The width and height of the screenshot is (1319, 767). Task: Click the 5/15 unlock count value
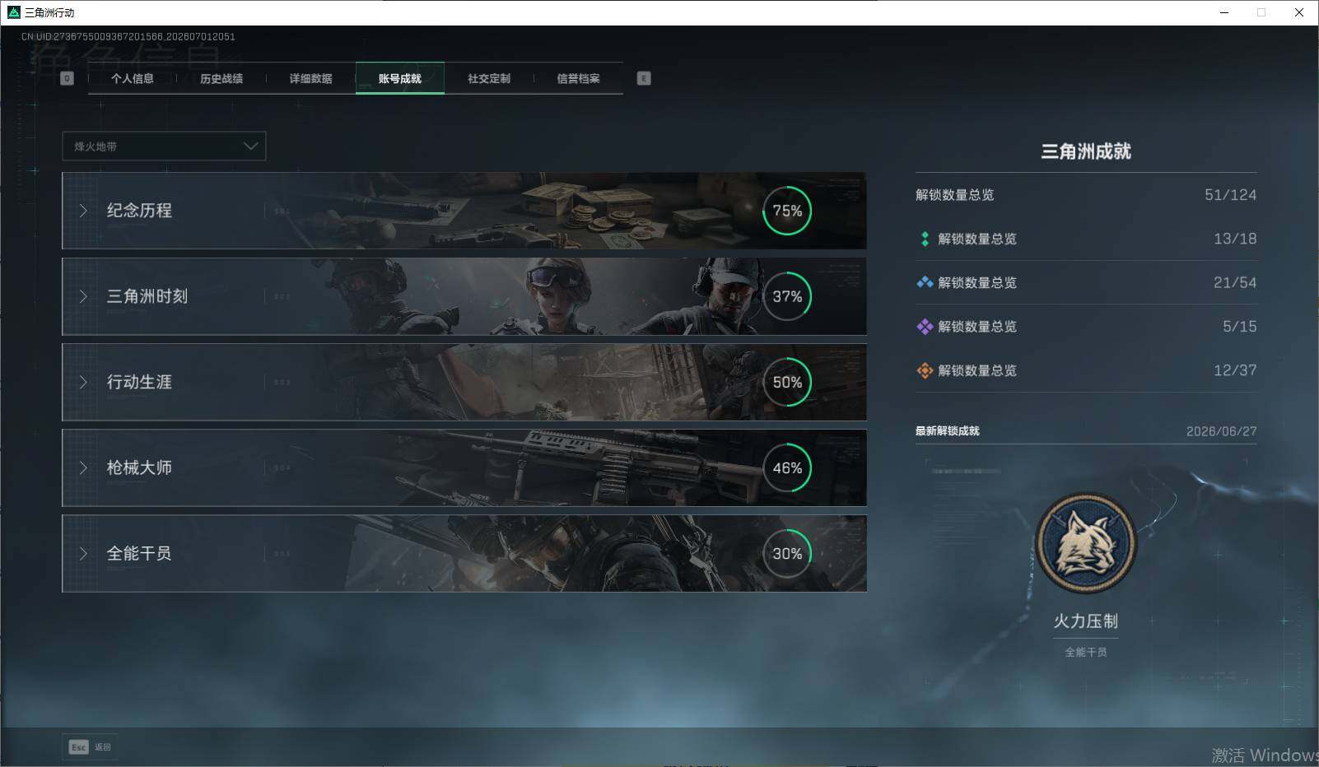[1240, 327]
